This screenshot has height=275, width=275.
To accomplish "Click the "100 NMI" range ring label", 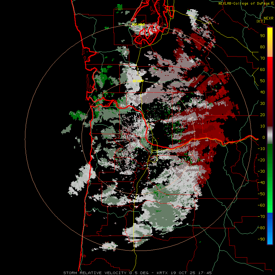I will coord(138,24).
